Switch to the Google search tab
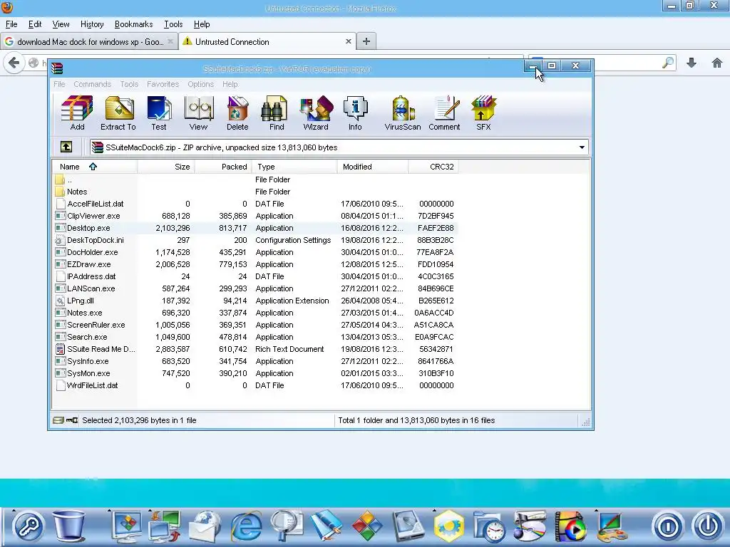730x547 pixels. [89, 42]
